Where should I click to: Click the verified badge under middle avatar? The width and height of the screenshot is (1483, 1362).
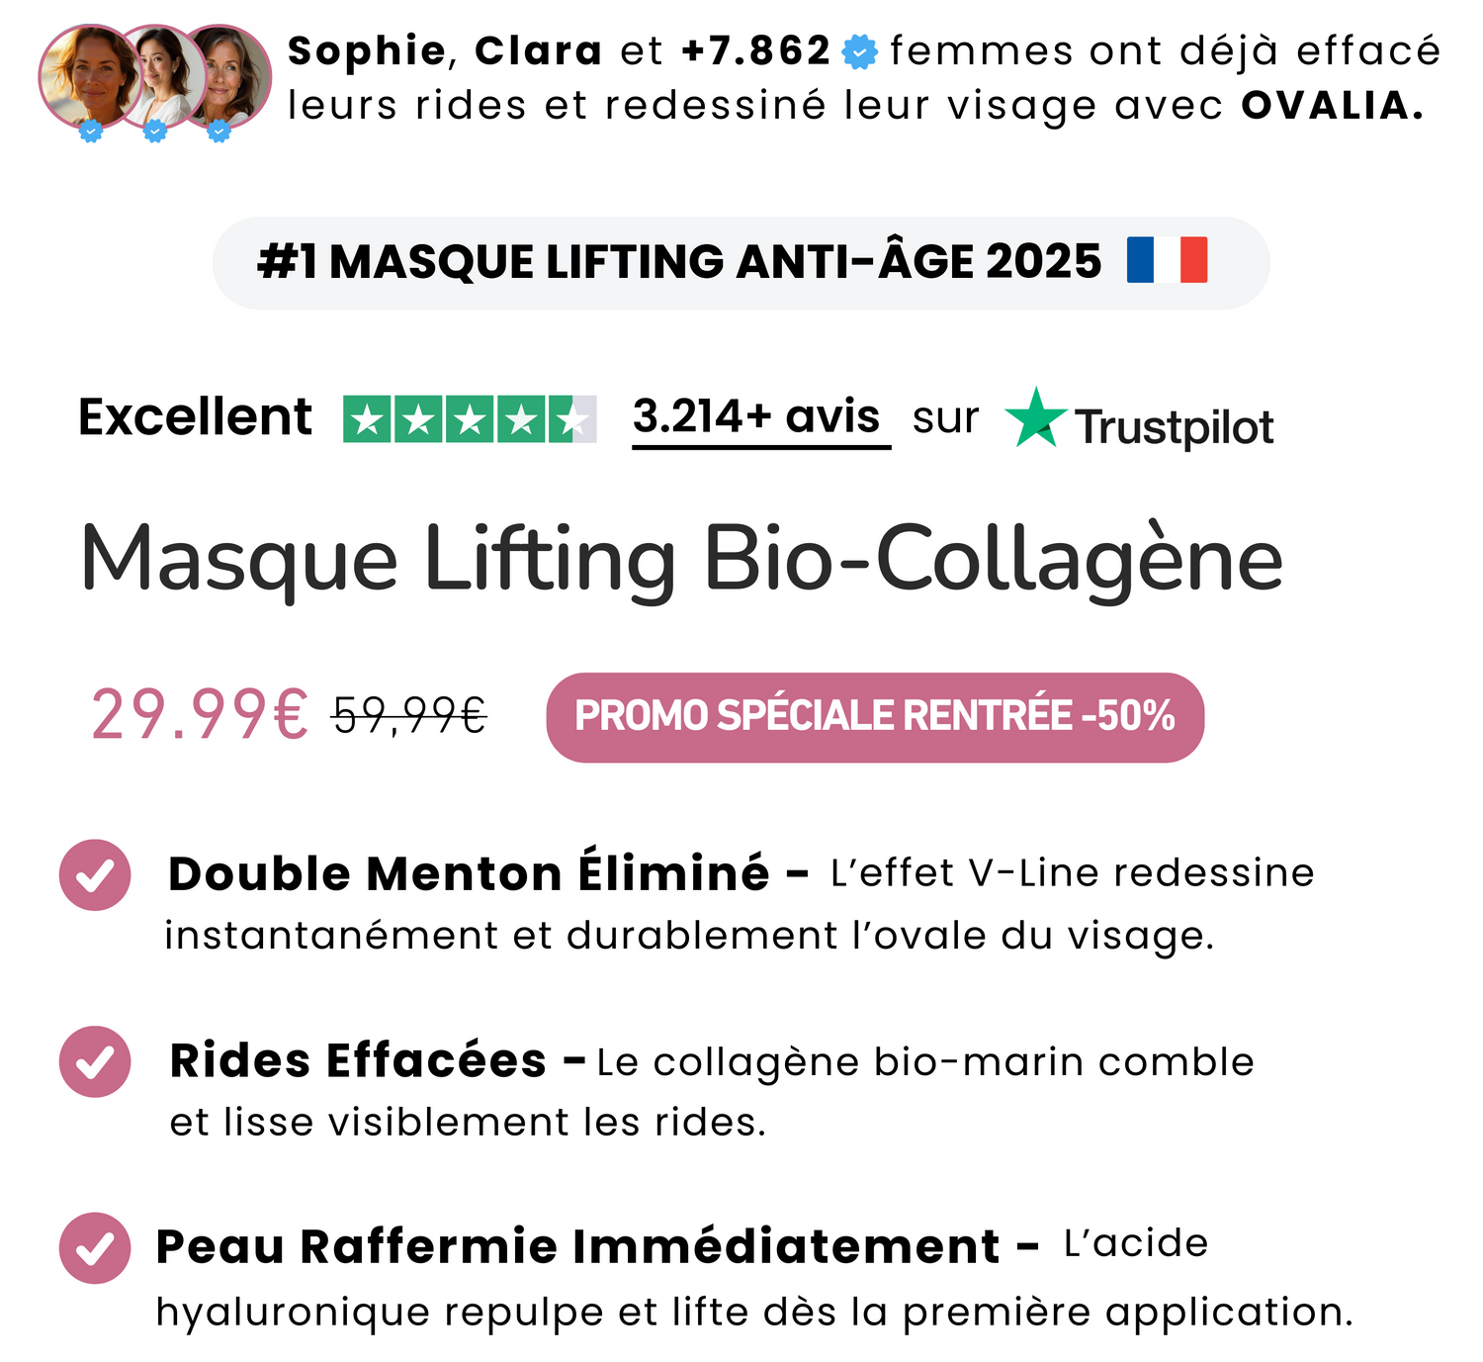coord(155,131)
